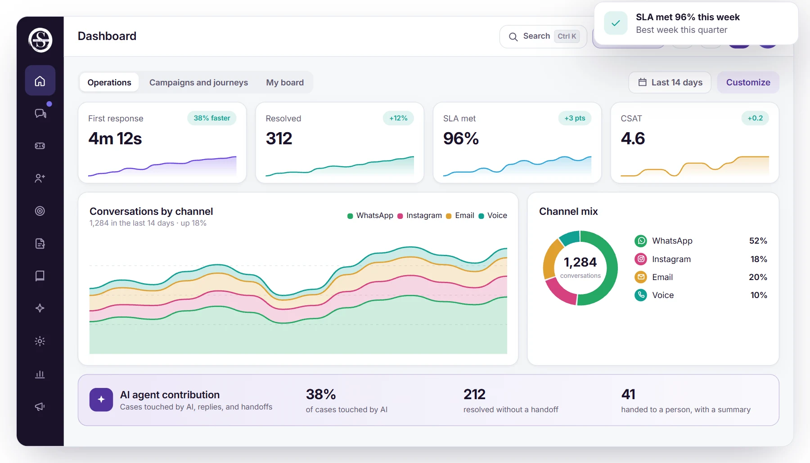Click the Email icon in Channel mix
Viewport: 810px width, 463px height.
(641, 277)
